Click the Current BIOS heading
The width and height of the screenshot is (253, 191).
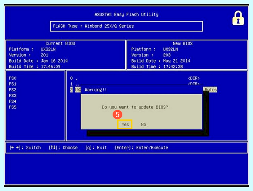click(x=60, y=43)
